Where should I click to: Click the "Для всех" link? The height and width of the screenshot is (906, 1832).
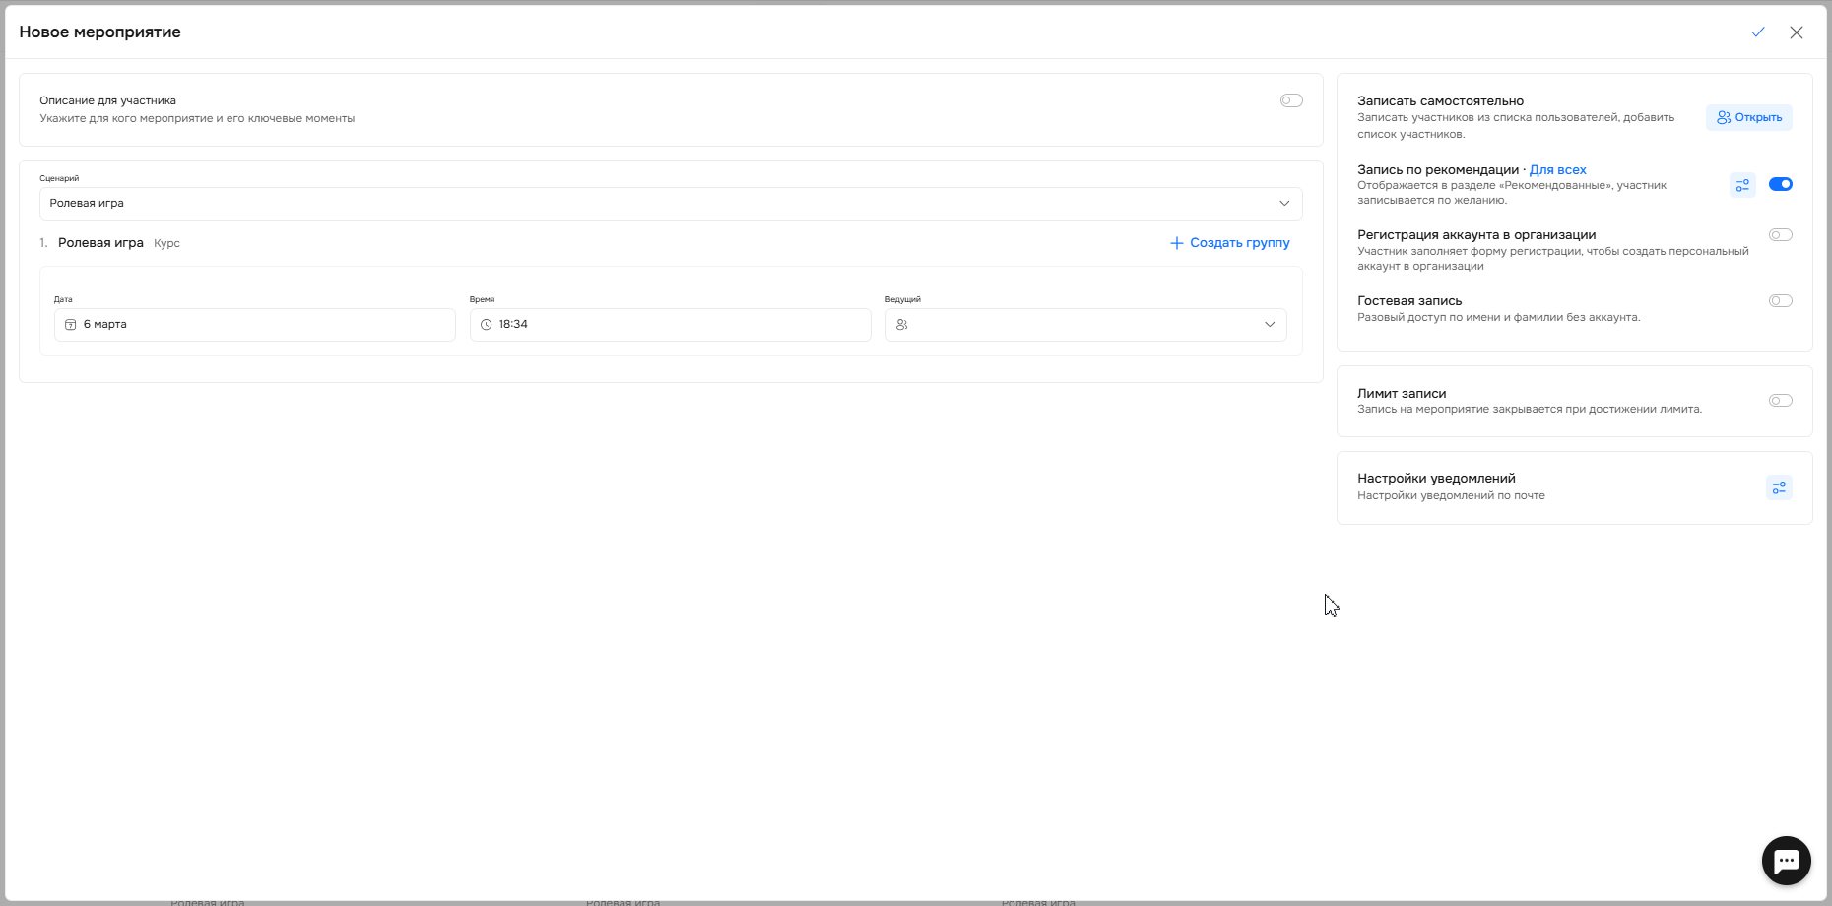pos(1557,170)
